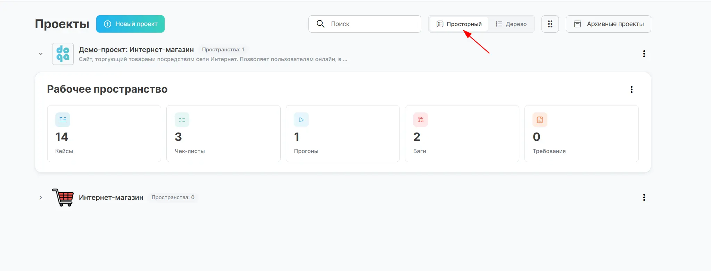This screenshot has height=271, width=711.
Task: Open kebab menu of Рабочее пространство
Action: coord(631,90)
